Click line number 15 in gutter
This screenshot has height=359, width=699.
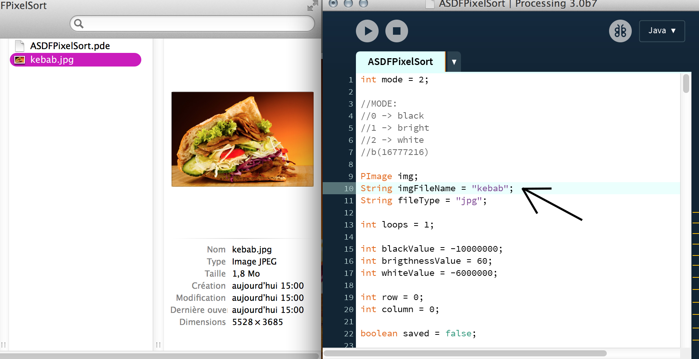349,249
